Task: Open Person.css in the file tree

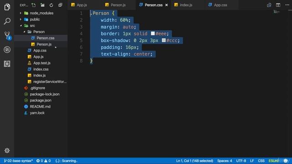Action: pyautogui.click(x=41, y=38)
